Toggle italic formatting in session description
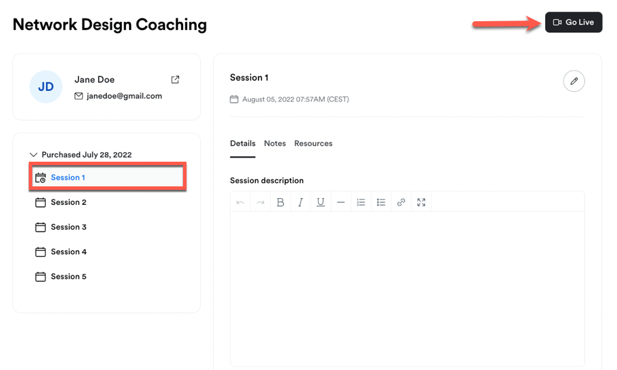Image resolution: width=617 pixels, height=370 pixels. (300, 202)
